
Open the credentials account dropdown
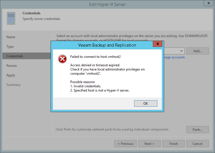181,51
